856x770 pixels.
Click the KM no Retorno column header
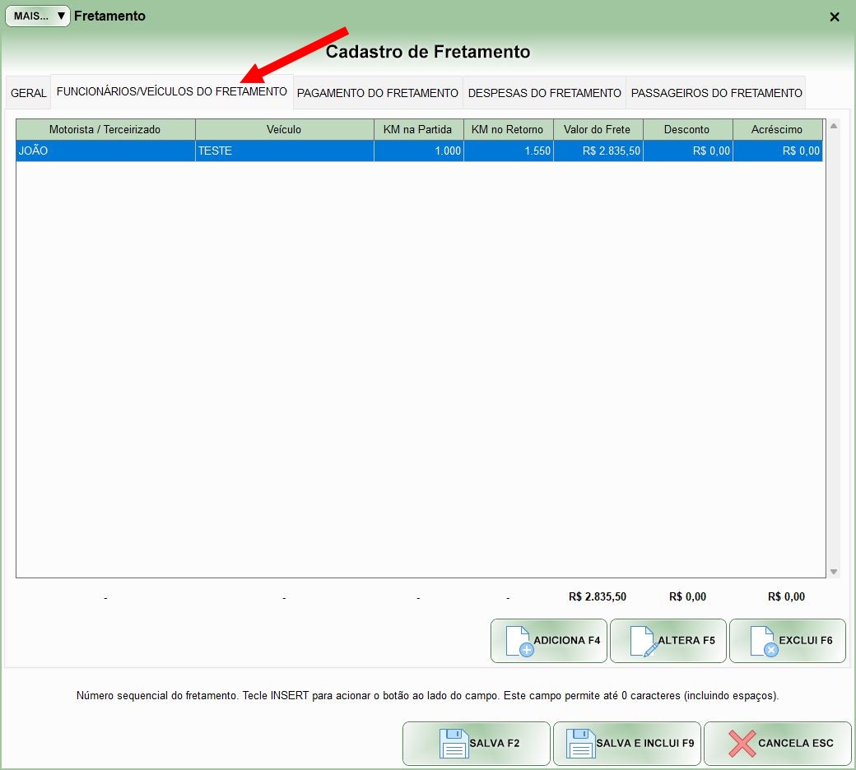coord(507,129)
